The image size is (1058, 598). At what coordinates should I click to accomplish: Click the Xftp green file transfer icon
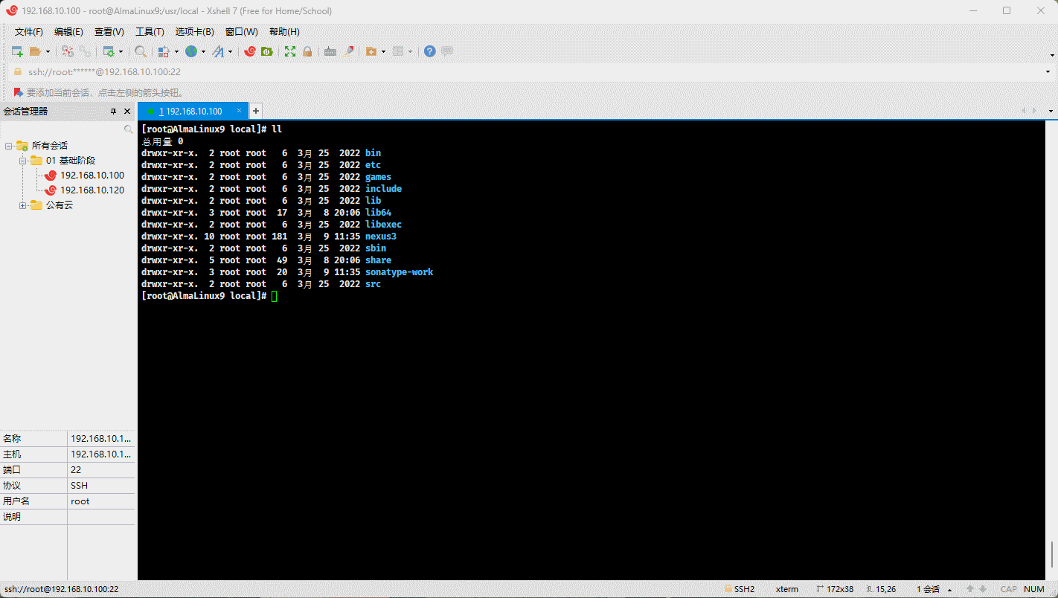pos(266,51)
